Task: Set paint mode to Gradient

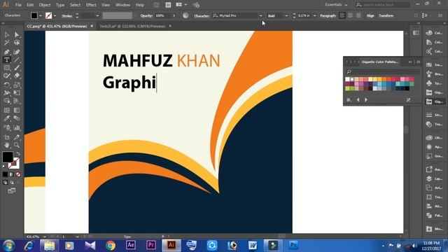Action: pos(11,174)
